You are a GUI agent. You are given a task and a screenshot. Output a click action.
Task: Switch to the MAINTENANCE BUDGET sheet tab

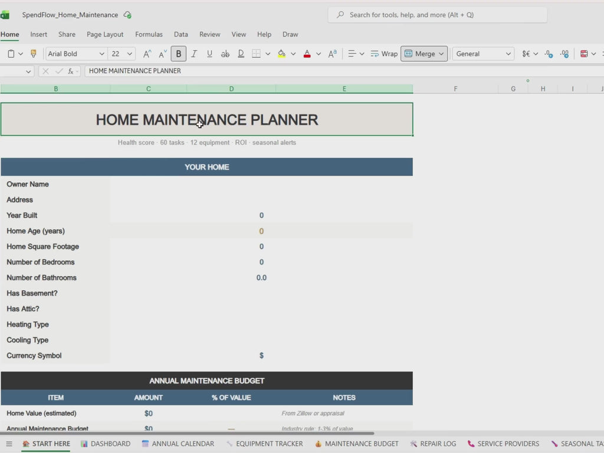coord(357,444)
